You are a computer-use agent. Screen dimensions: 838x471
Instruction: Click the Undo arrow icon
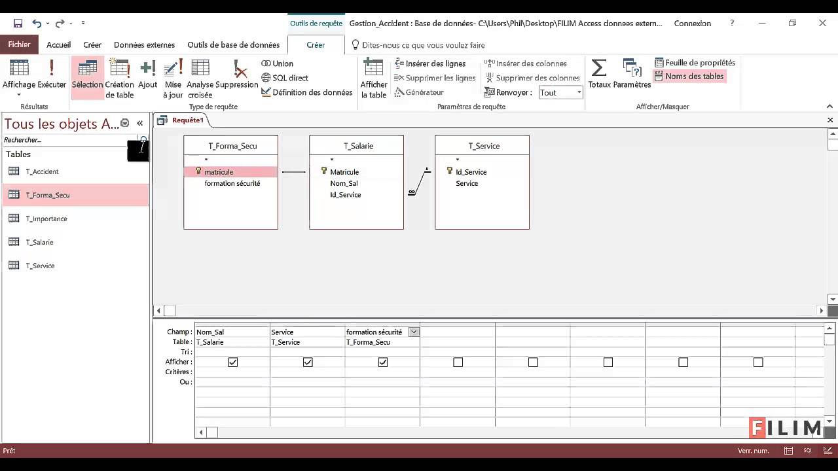(x=37, y=24)
